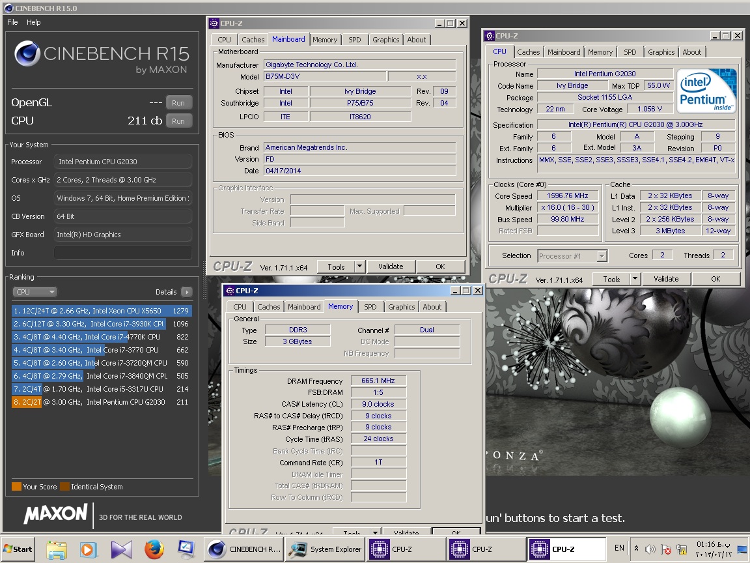
Task: Select ranking row Intel Core i7-3840QM
Action: point(102,376)
